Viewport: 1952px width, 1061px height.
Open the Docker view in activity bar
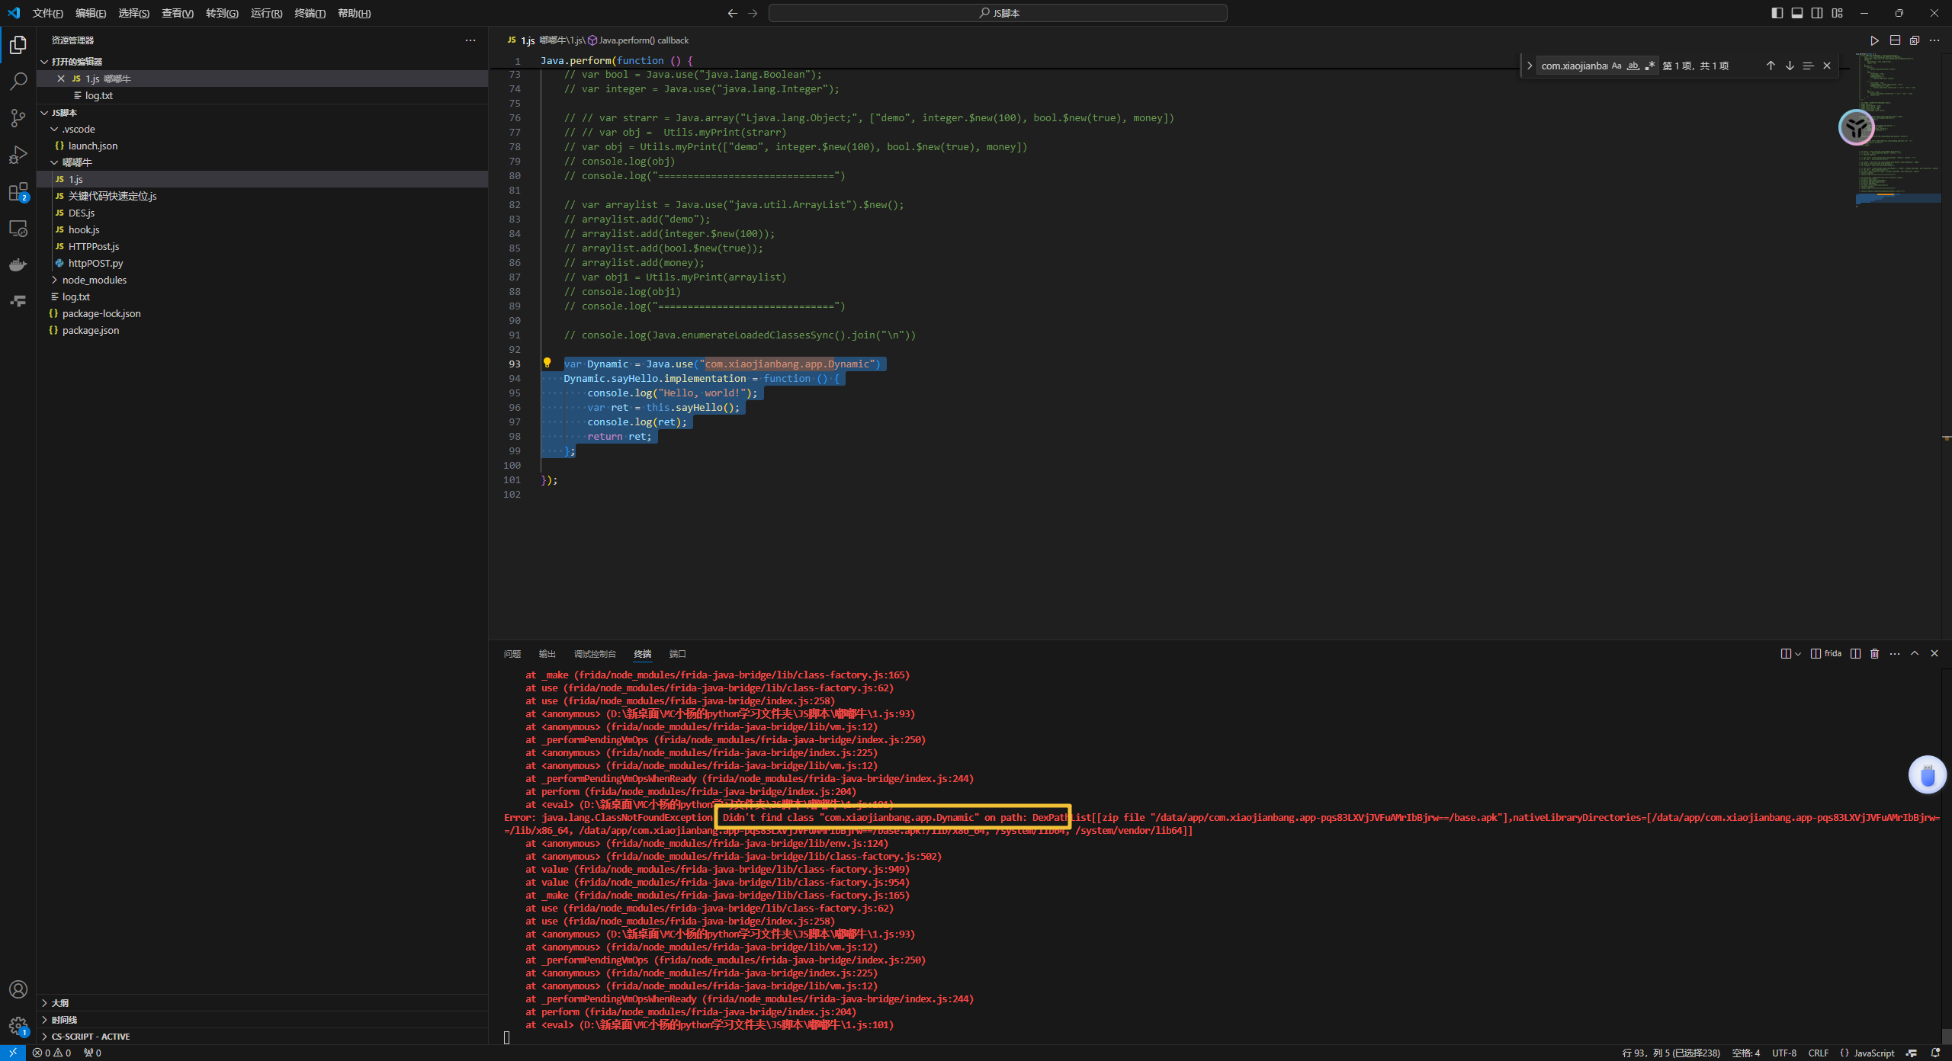18,264
